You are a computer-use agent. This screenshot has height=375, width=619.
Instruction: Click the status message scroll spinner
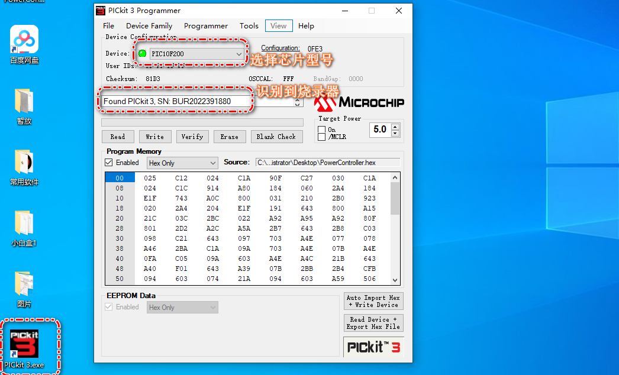click(298, 102)
